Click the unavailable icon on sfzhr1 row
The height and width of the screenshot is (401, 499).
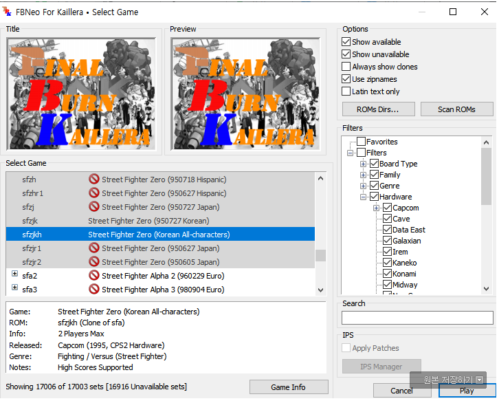pyautogui.click(x=94, y=193)
